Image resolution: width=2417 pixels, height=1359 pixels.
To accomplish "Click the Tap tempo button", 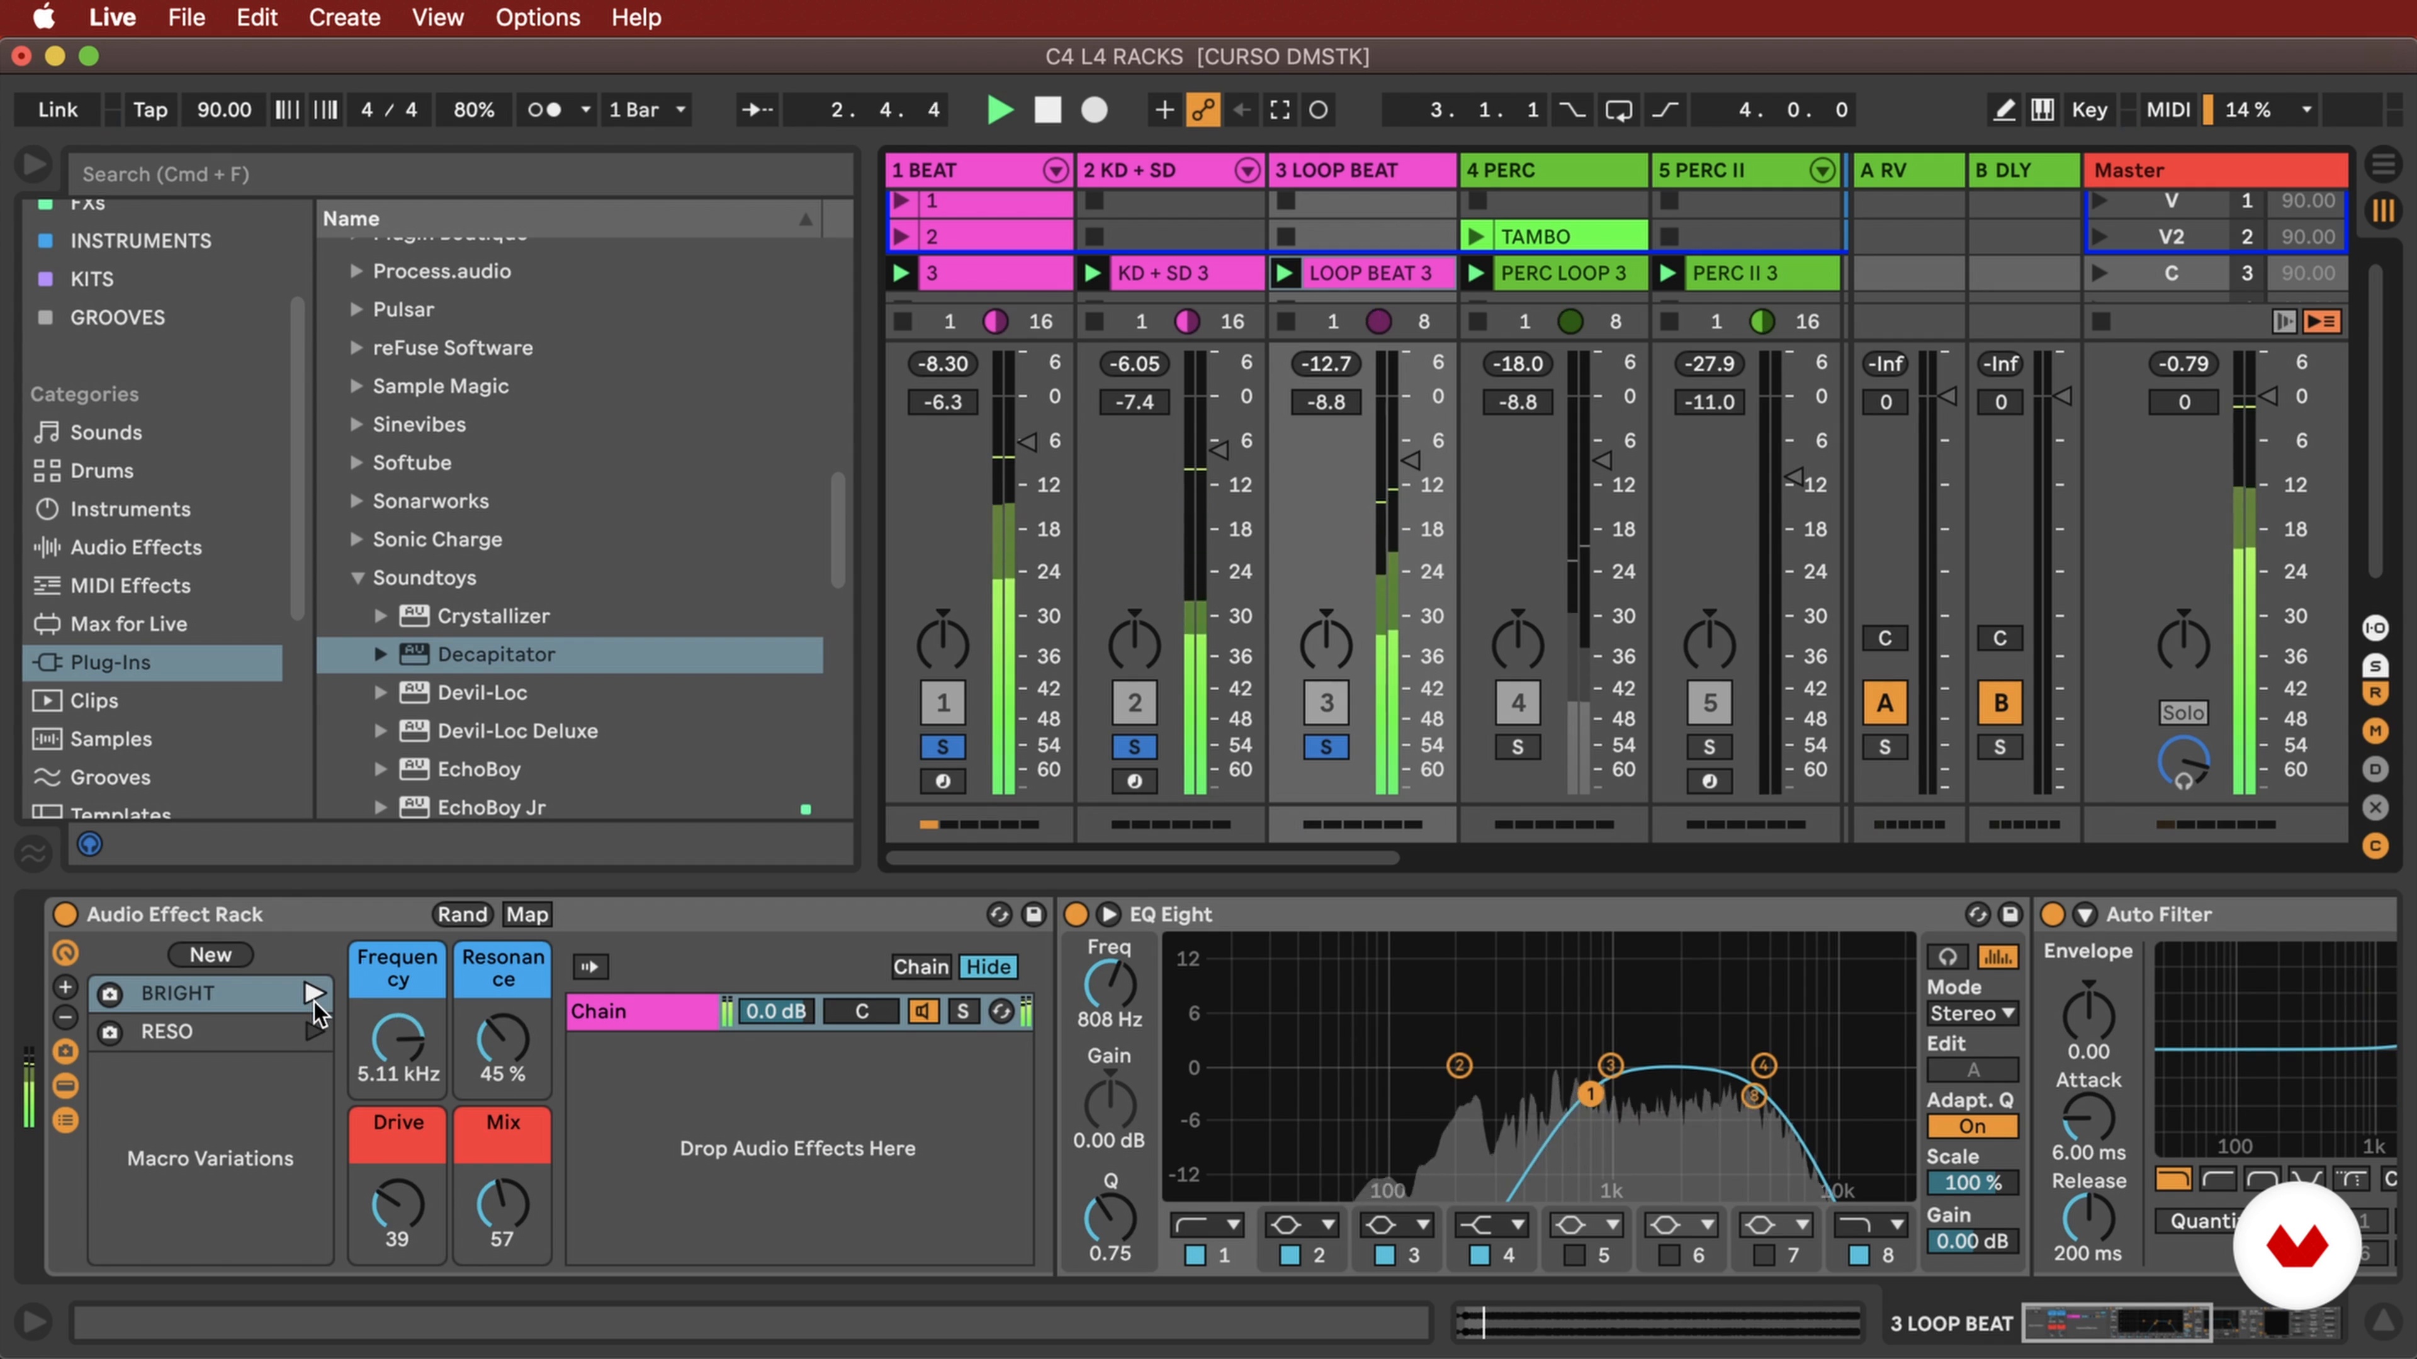I will click(149, 109).
